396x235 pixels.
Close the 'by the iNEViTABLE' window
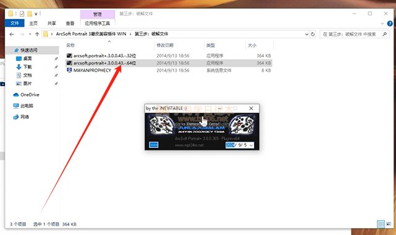point(251,108)
